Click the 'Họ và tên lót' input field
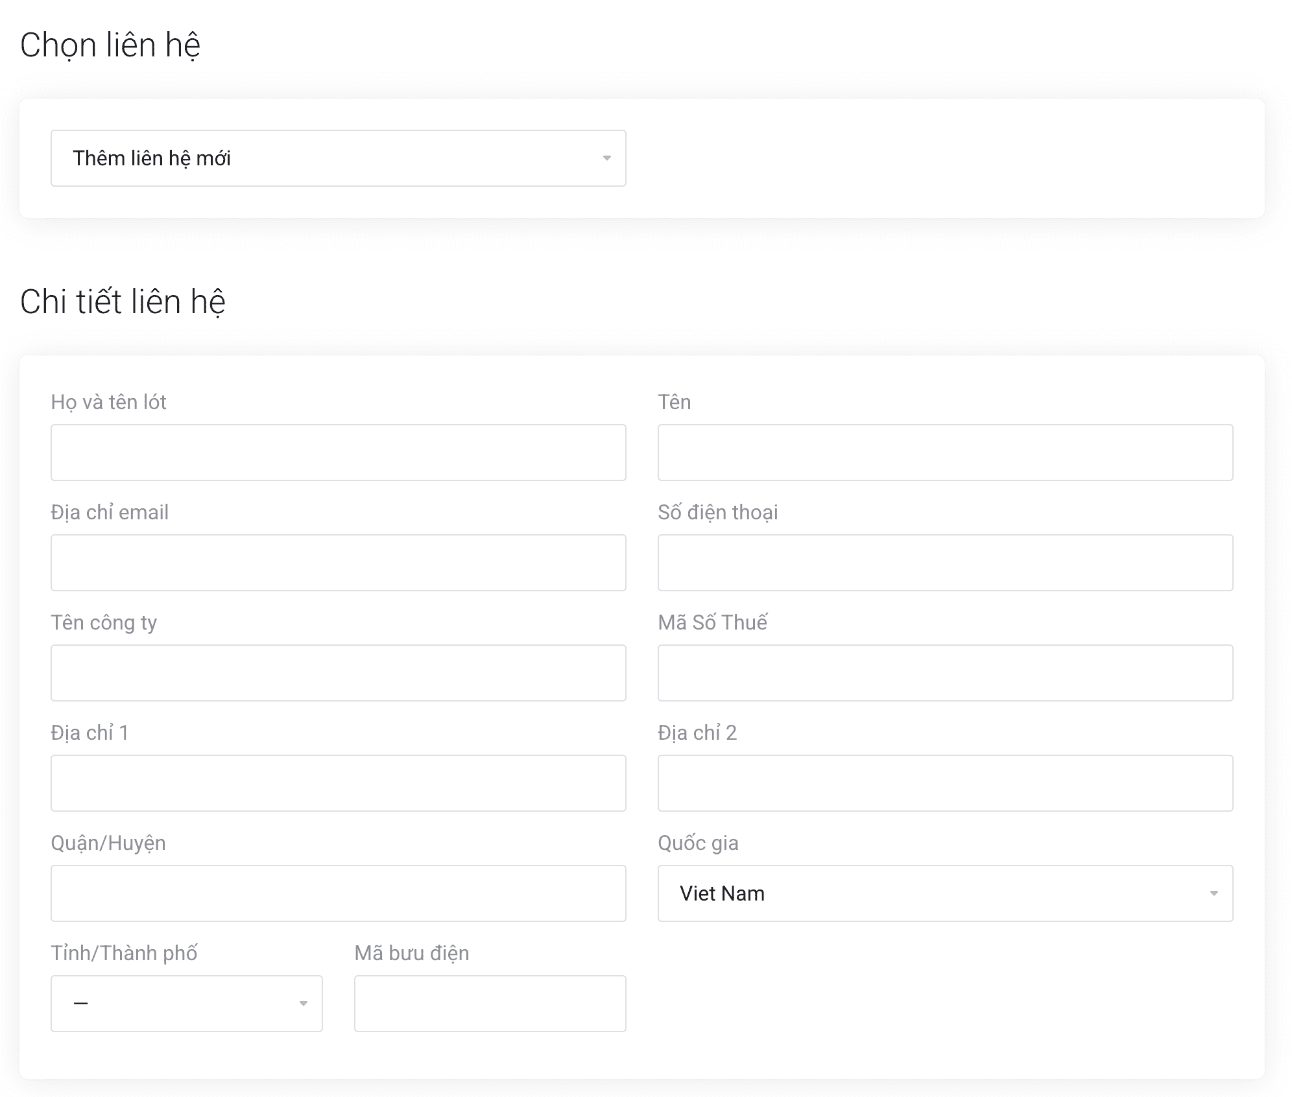The height and width of the screenshot is (1097, 1292). tap(338, 453)
